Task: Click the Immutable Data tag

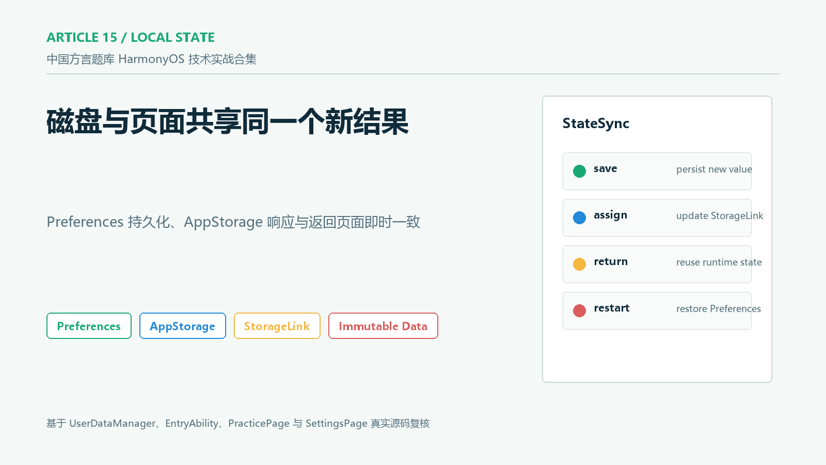Action: [383, 326]
